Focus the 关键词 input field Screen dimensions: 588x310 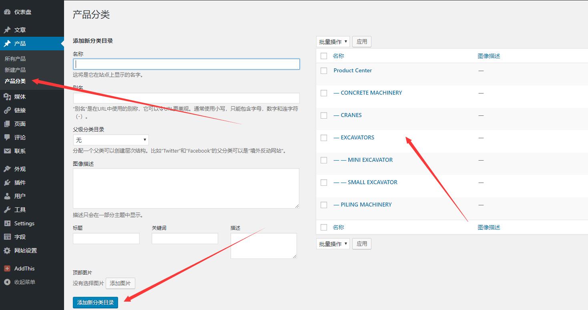coord(185,238)
